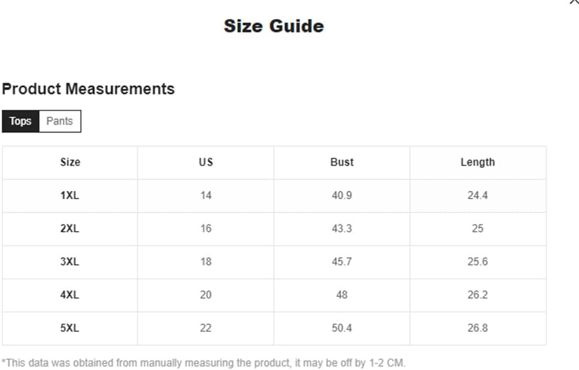Click the Bust column header
Screen dimensions: 579x370
[x=342, y=162]
